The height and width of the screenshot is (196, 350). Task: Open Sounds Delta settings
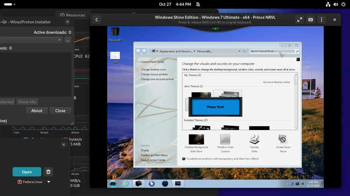point(254,143)
